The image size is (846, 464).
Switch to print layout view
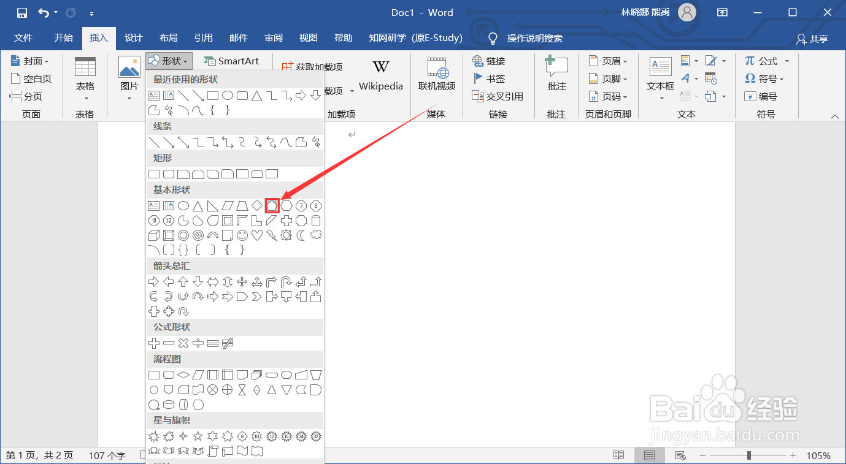tap(649, 455)
